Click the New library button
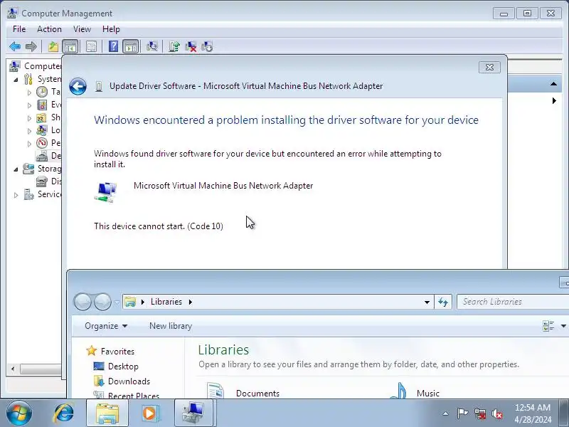Viewport: 569px width, 427px height. click(171, 326)
